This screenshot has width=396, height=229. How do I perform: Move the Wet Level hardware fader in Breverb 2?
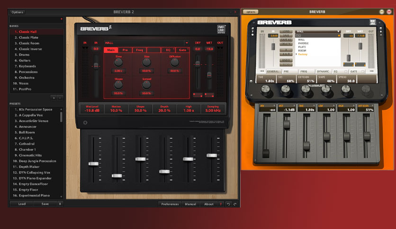(x=93, y=164)
